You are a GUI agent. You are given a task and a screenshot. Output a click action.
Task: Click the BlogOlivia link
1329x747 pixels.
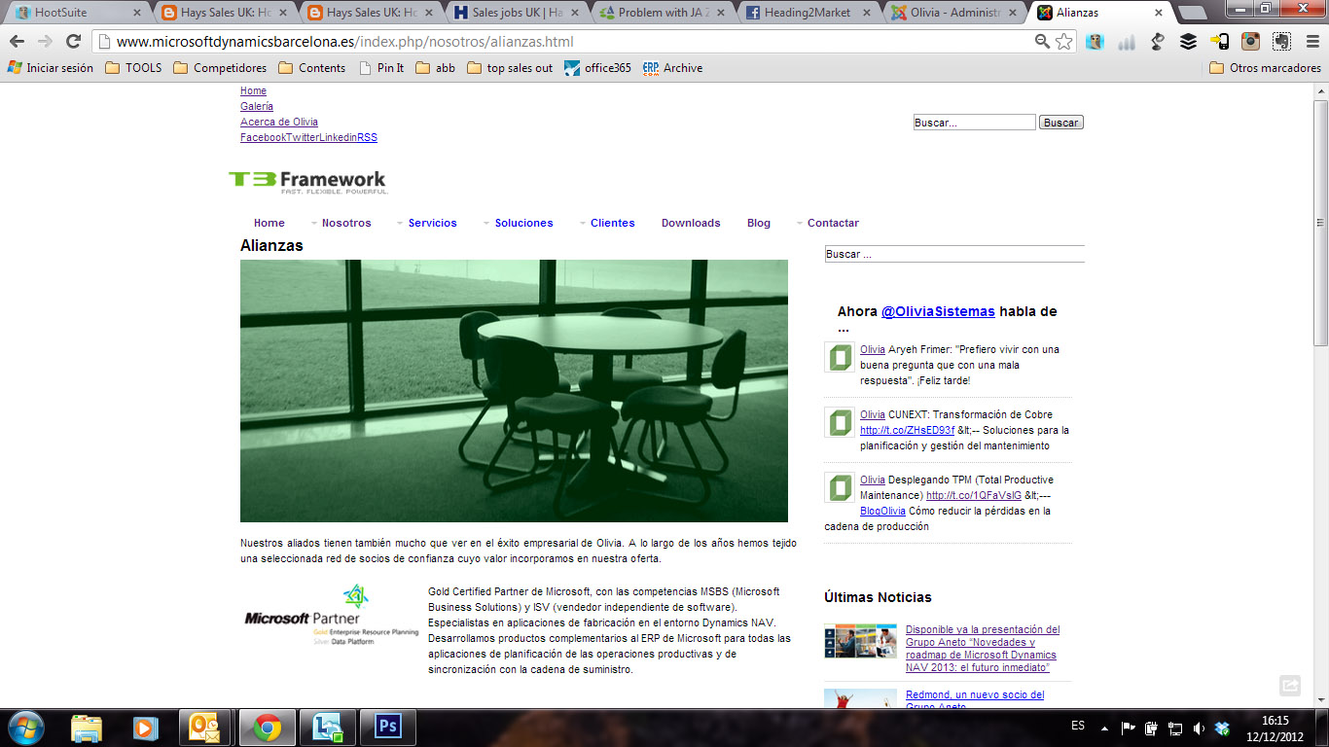882,511
